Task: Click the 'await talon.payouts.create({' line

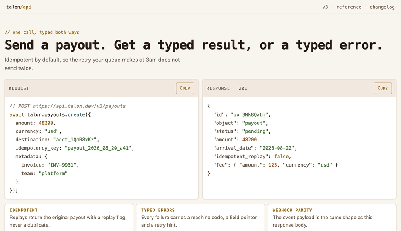Action: click(x=50, y=114)
